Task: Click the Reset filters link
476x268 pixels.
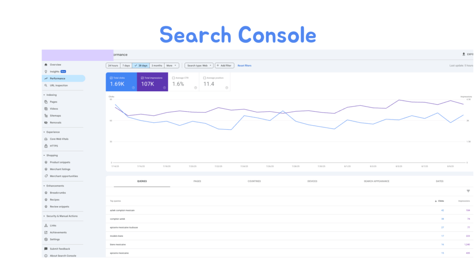Action: (245, 66)
